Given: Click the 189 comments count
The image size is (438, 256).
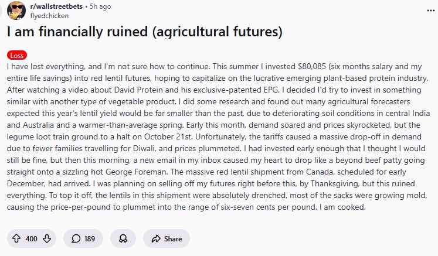Looking at the screenshot, I should coord(90,238).
